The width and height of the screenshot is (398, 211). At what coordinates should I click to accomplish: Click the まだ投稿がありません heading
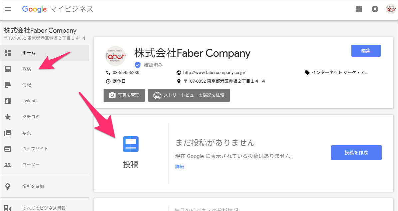coord(215,143)
